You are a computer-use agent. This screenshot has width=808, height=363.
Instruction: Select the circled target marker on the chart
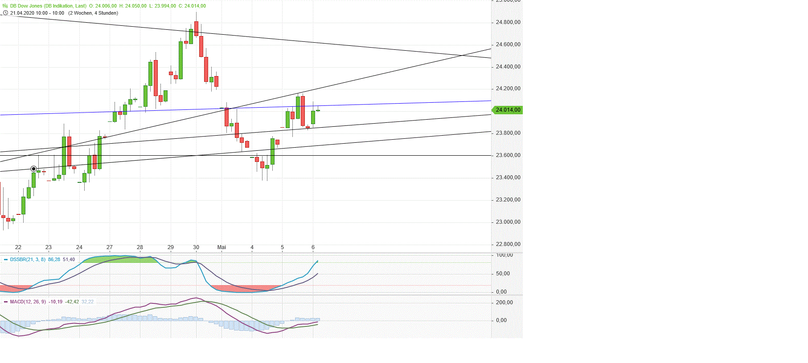[33, 169]
